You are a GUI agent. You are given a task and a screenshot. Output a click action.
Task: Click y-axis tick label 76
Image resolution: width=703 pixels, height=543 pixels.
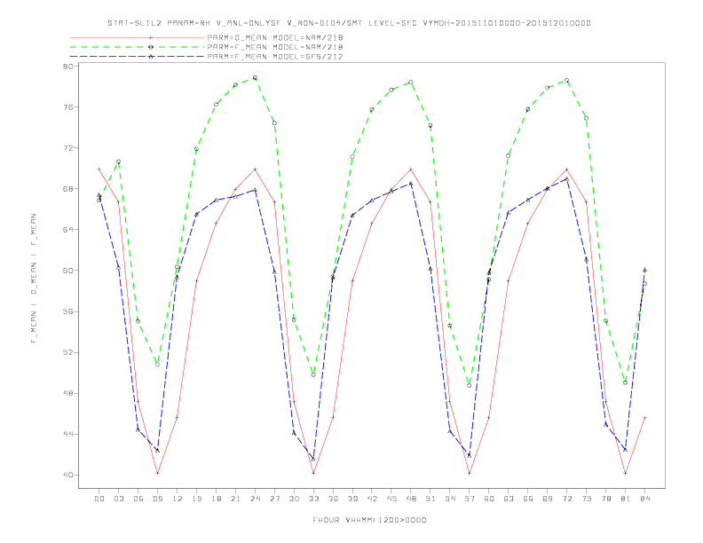click(x=68, y=106)
